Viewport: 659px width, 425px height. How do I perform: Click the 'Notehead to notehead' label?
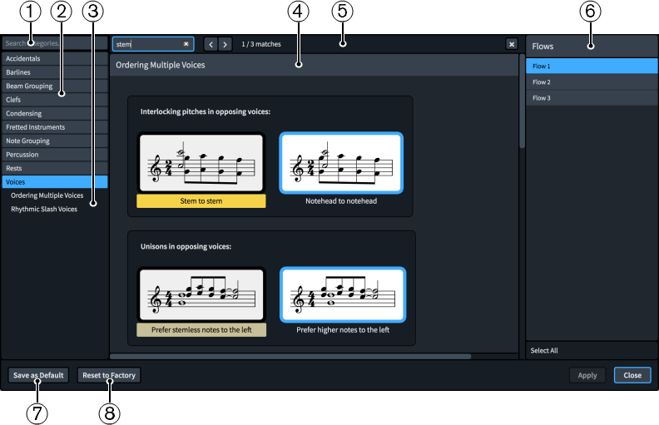[x=341, y=201]
